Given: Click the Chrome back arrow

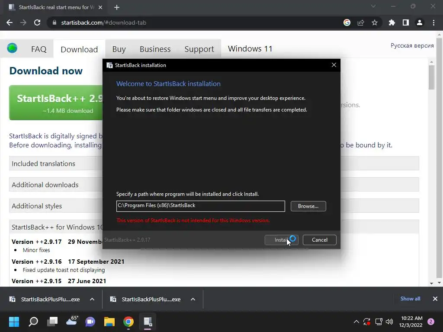Looking at the screenshot, I should tap(10, 22).
